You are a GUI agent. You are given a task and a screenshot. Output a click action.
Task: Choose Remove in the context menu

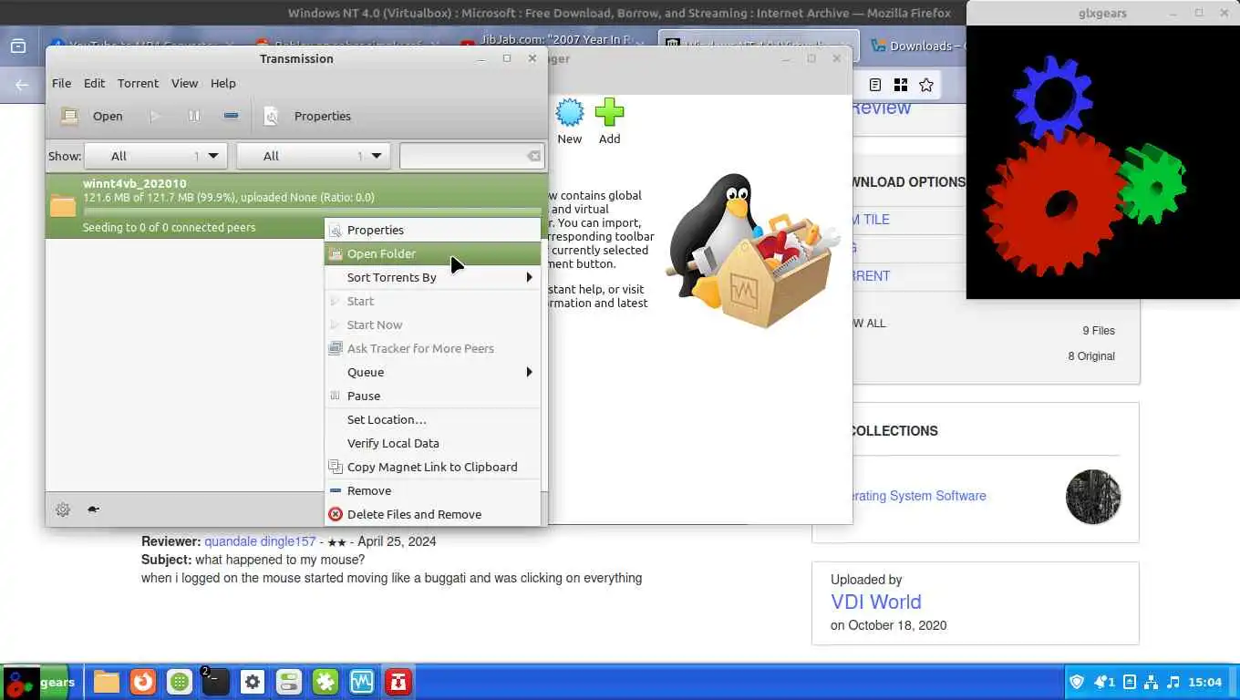coord(433,490)
